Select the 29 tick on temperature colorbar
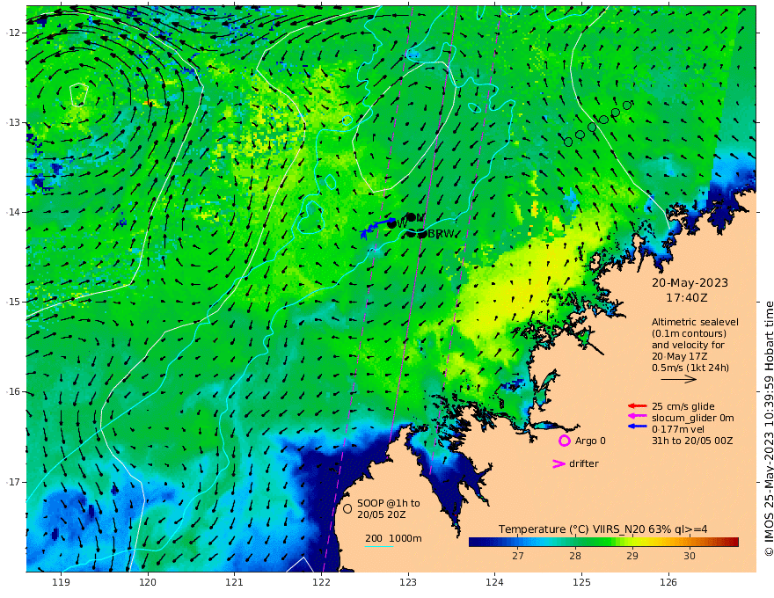 pos(632,556)
